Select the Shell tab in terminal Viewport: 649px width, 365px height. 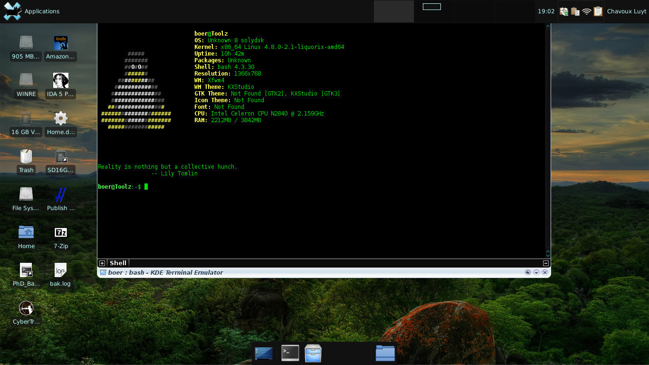coord(118,263)
